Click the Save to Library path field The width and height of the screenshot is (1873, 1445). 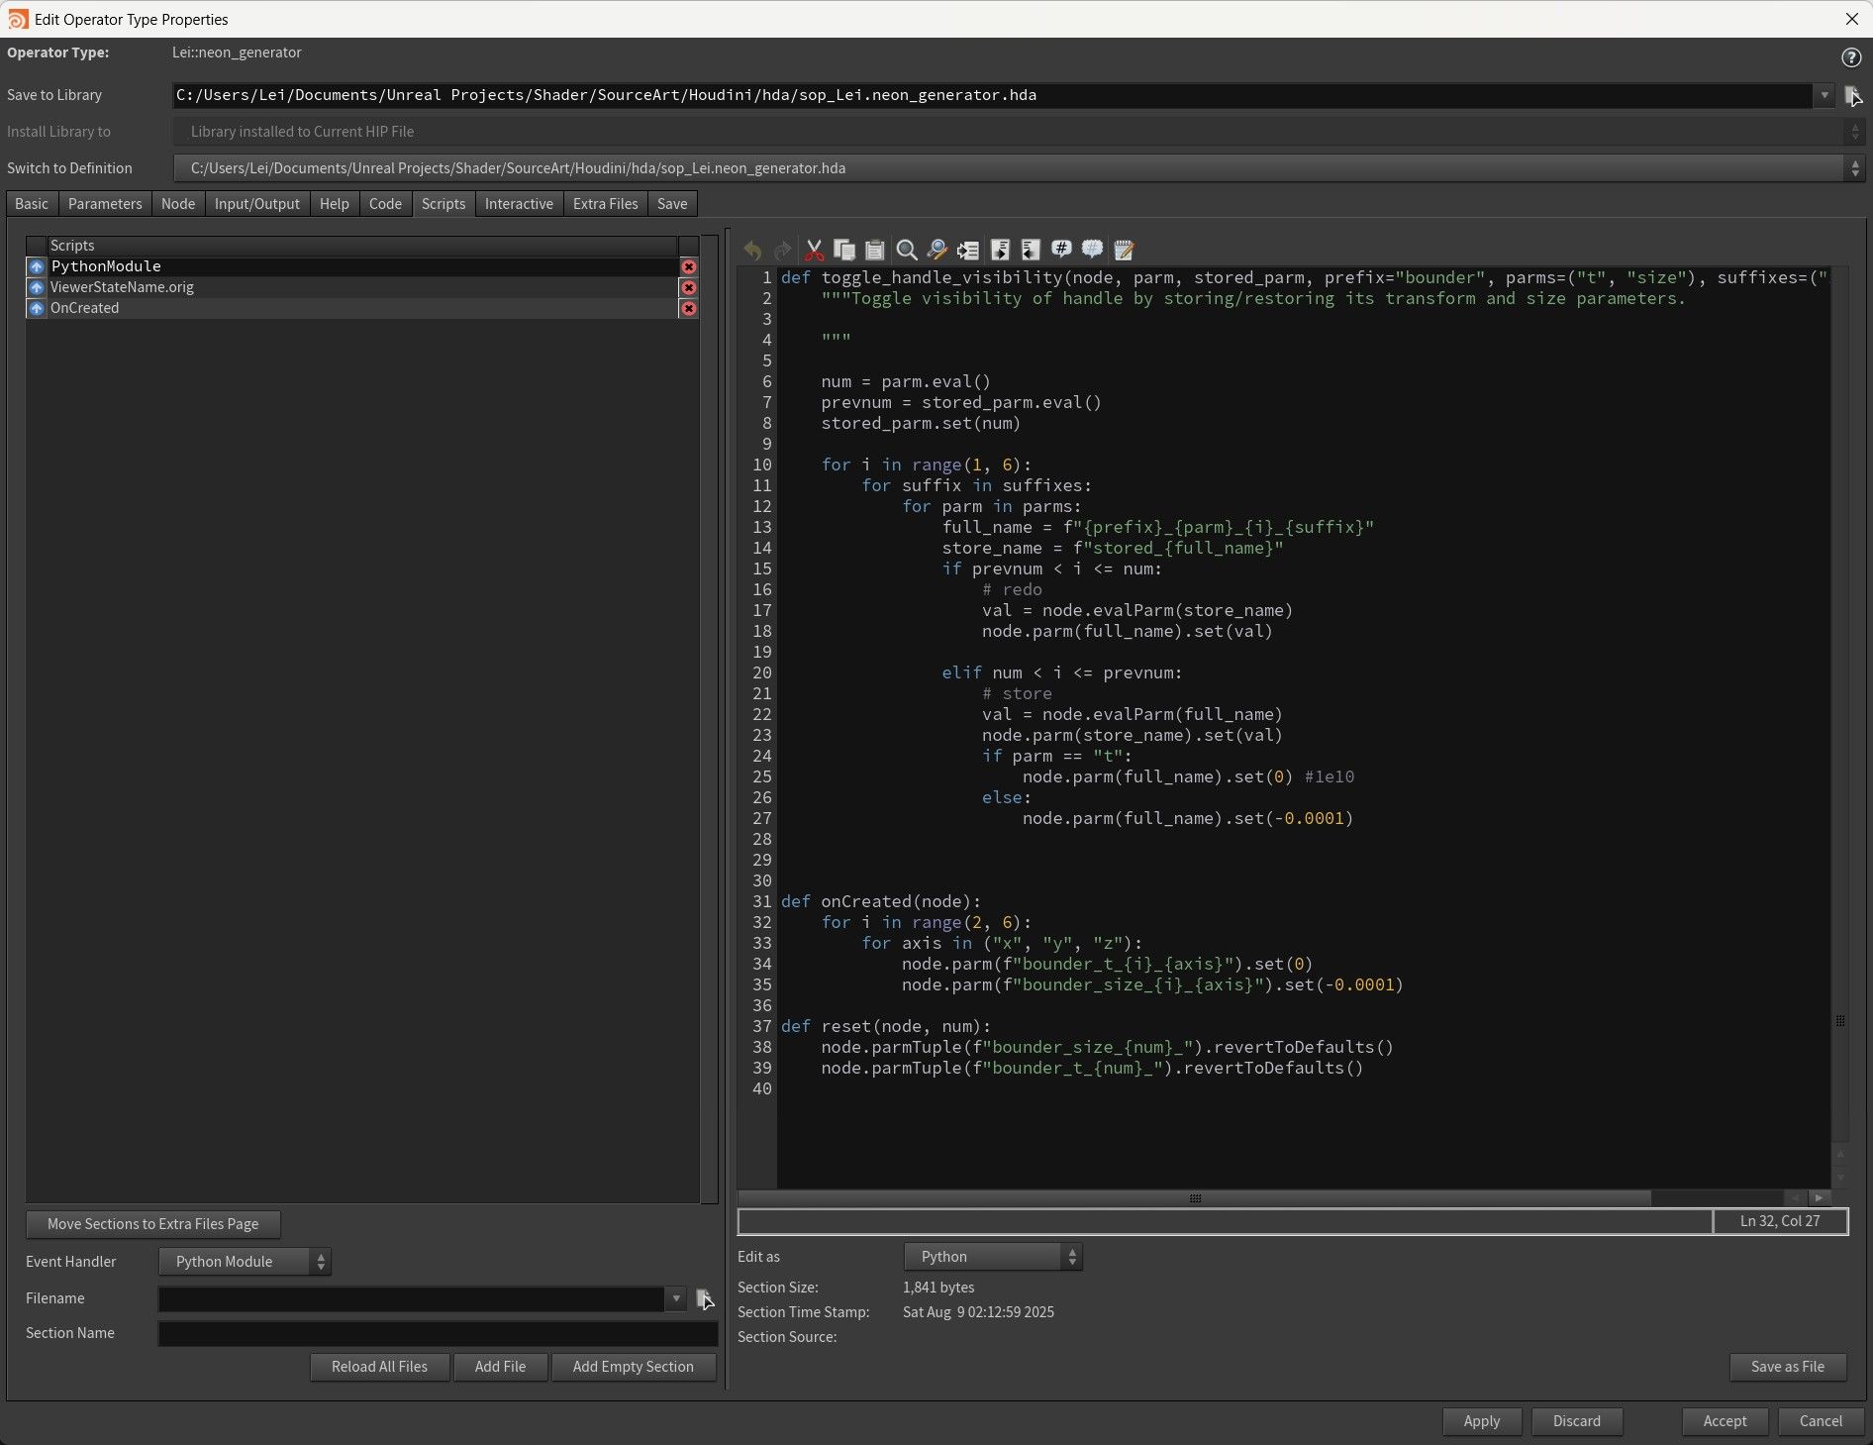coord(993,95)
